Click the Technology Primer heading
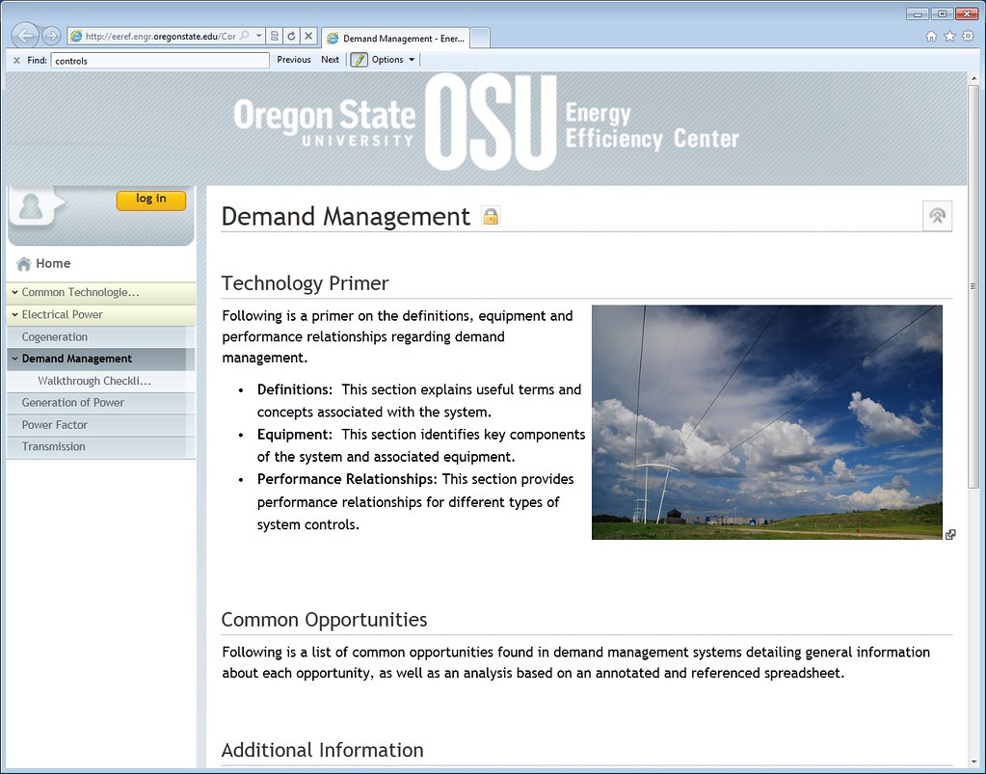The height and width of the screenshot is (774, 986). point(305,283)
